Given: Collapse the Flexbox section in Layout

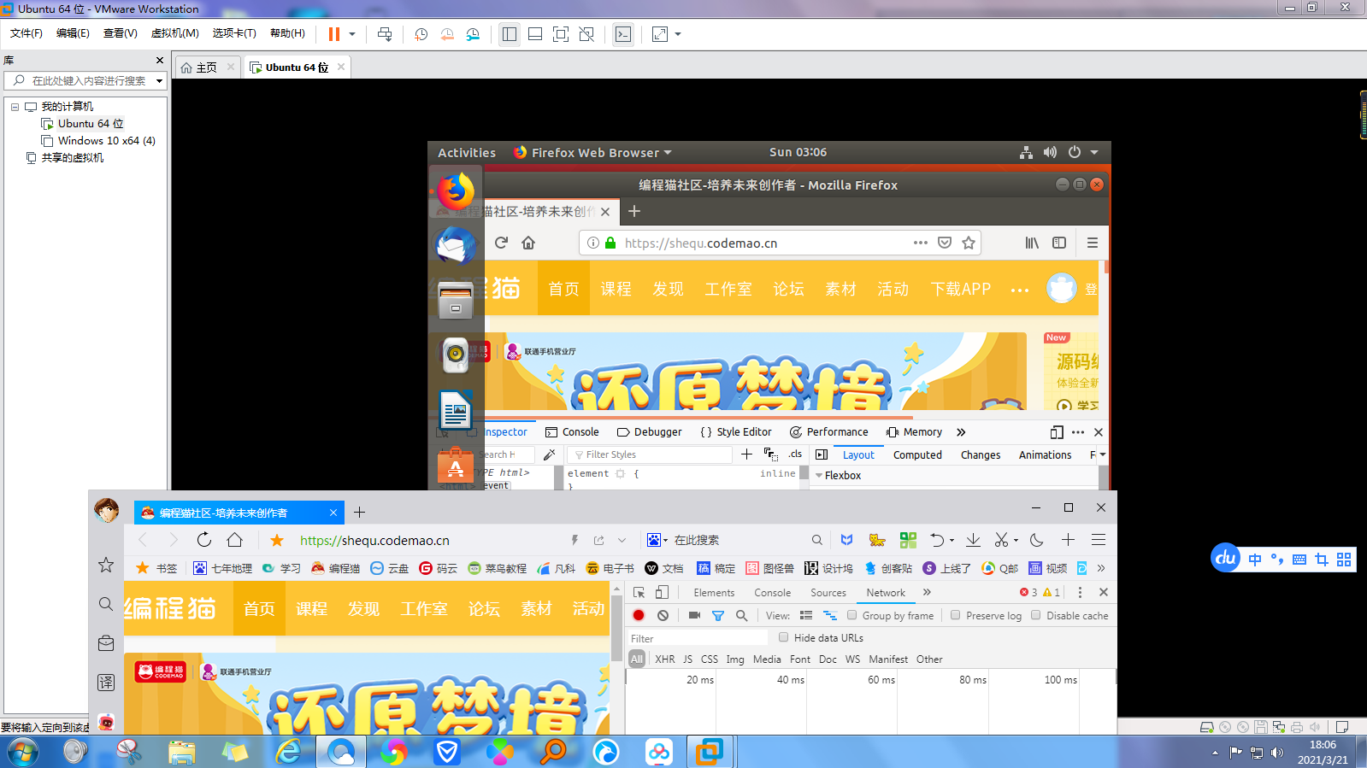Looking at the screenshot, I should (x=820, y=475).
